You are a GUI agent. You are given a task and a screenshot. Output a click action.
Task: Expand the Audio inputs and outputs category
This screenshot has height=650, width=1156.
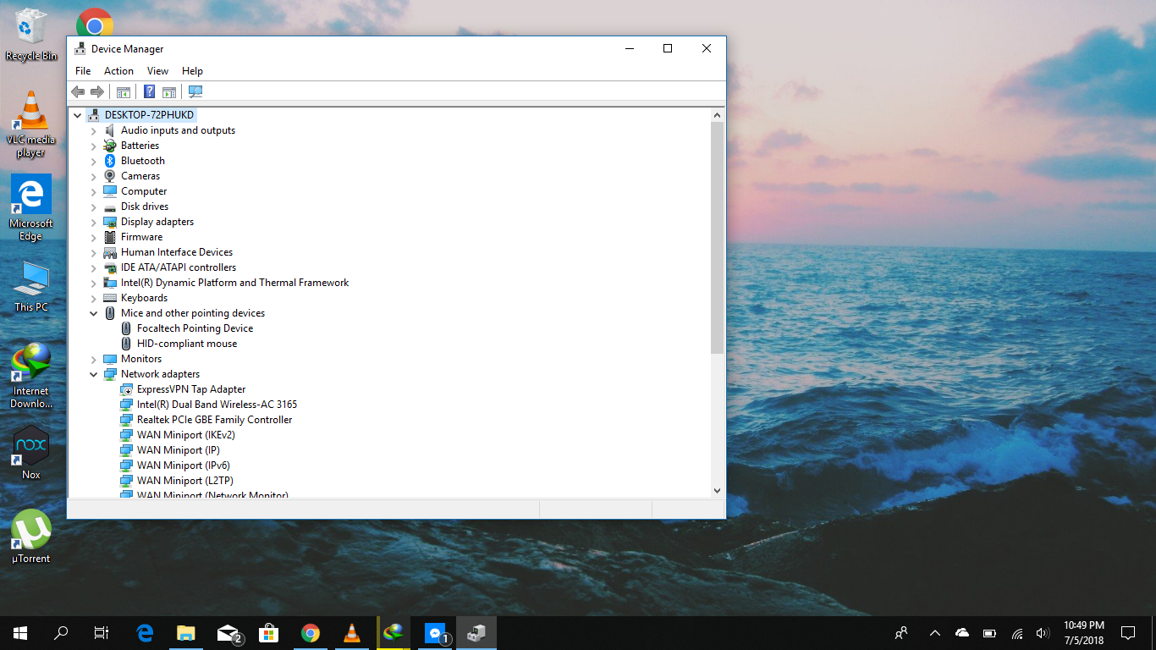(94, 130)
